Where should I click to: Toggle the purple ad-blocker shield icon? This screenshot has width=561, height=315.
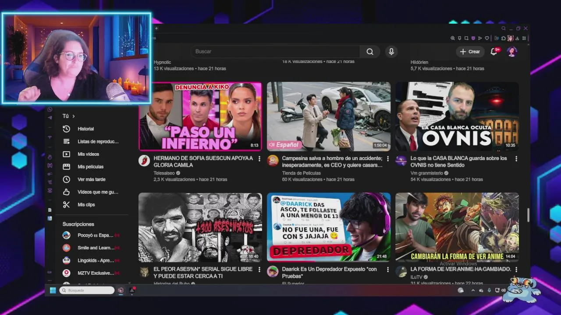[x=473, y=38]
